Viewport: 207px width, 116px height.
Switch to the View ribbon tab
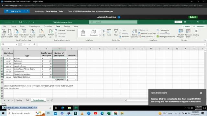pyautogui.click(x=76, y=26)
